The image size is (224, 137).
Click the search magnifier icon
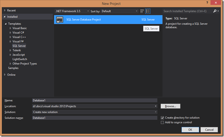coord(215,11)
